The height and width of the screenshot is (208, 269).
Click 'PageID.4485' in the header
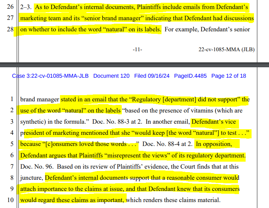pyautogui.click(x=190, y=76)
